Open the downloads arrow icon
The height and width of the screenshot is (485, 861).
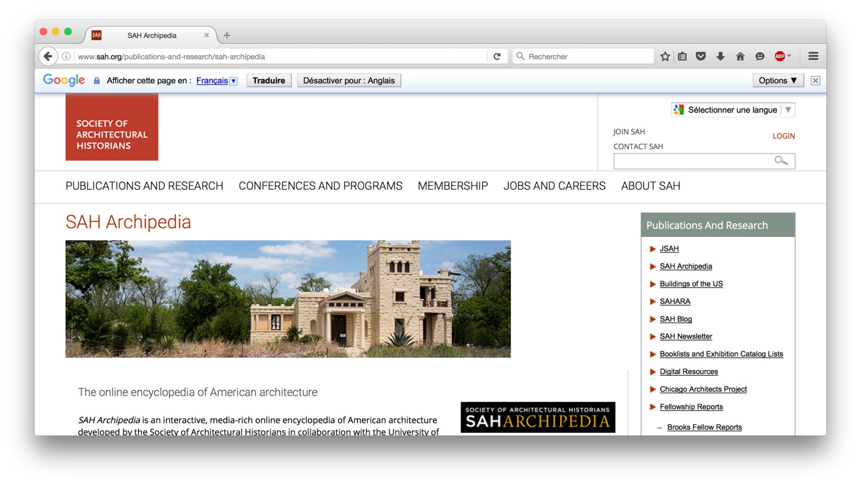(720, 56)
